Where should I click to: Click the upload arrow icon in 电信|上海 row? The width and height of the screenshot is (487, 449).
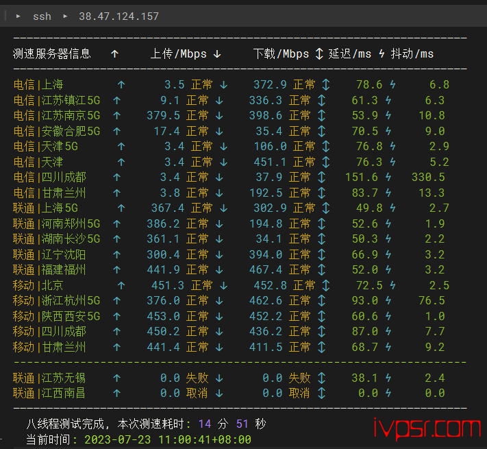[x=121, y=84]
